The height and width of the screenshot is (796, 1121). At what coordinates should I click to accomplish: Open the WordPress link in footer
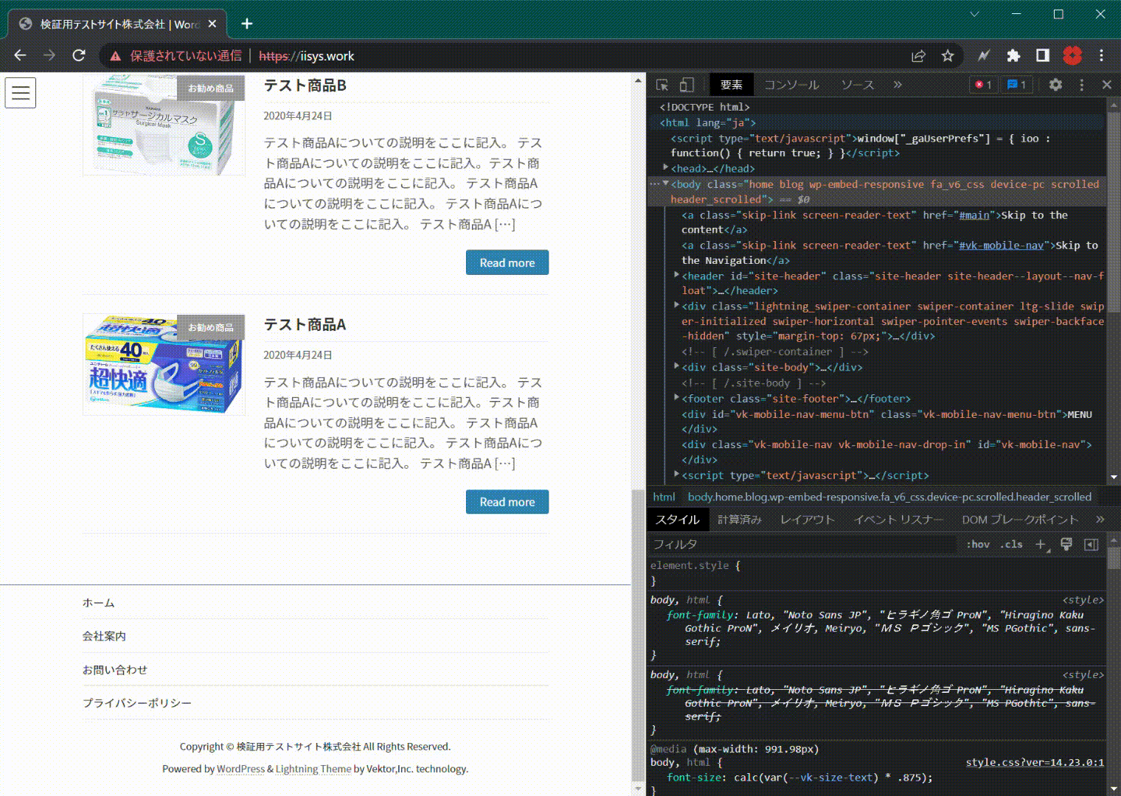point(240,769)
